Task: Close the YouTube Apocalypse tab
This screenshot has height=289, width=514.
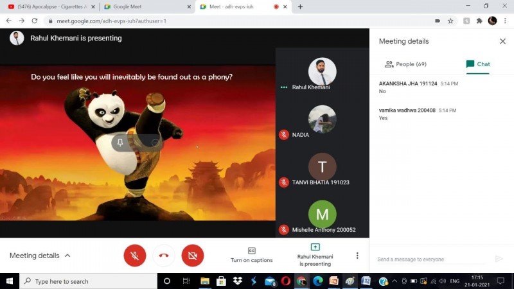Action: pos(93,6)
